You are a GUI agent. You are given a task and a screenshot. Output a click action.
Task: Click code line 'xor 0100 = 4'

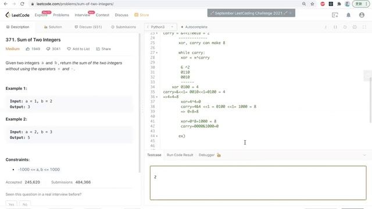point(185,87)
